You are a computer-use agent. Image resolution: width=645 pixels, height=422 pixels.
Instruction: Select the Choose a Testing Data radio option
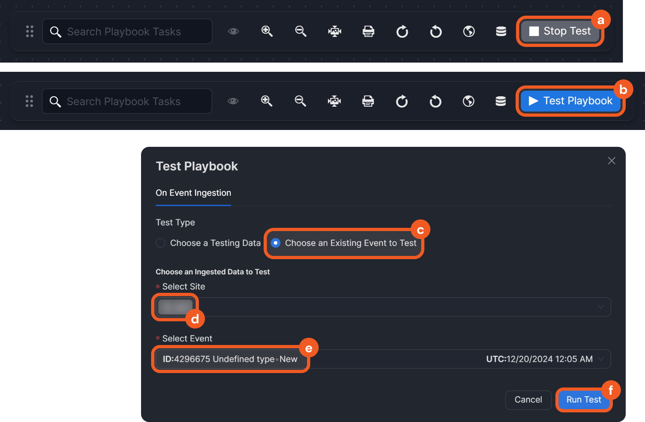(x=161, y=243)
